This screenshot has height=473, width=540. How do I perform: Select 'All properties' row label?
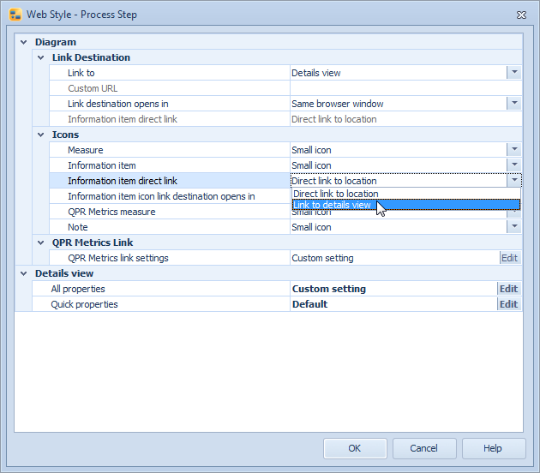pos(78,289)
